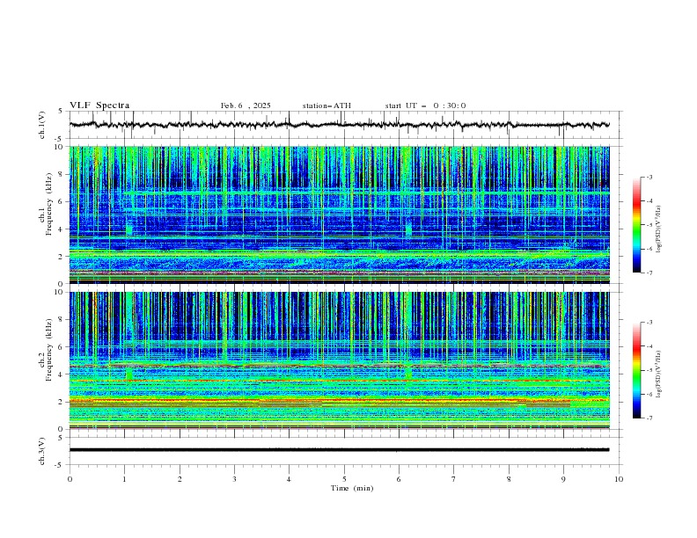Click time axis tick label "8"
This screenshot has height=538, width=697.
(509, 479)
